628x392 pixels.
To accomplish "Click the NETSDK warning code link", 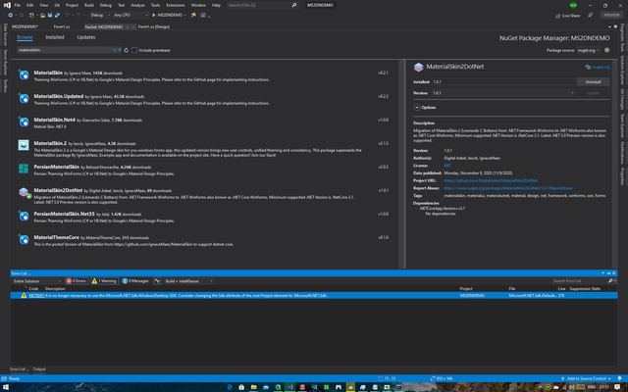I will tap(36, 295).
